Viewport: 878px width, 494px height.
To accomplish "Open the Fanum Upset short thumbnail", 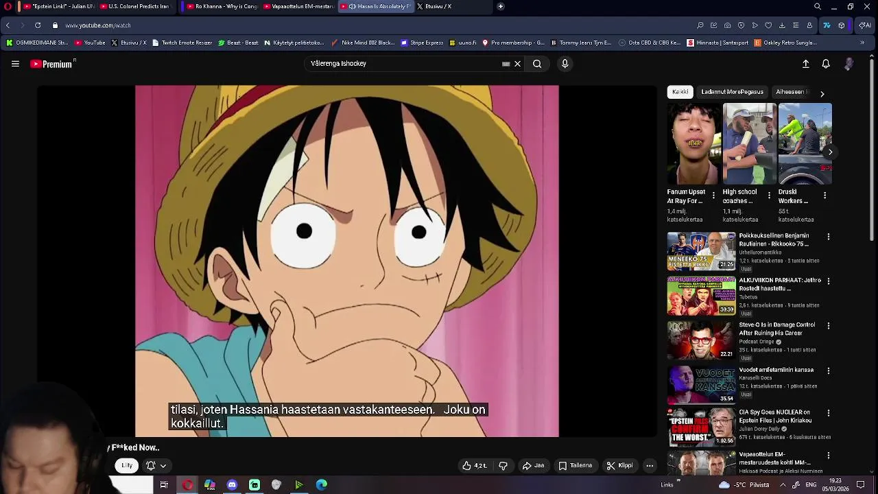I will tap(694, 144).
